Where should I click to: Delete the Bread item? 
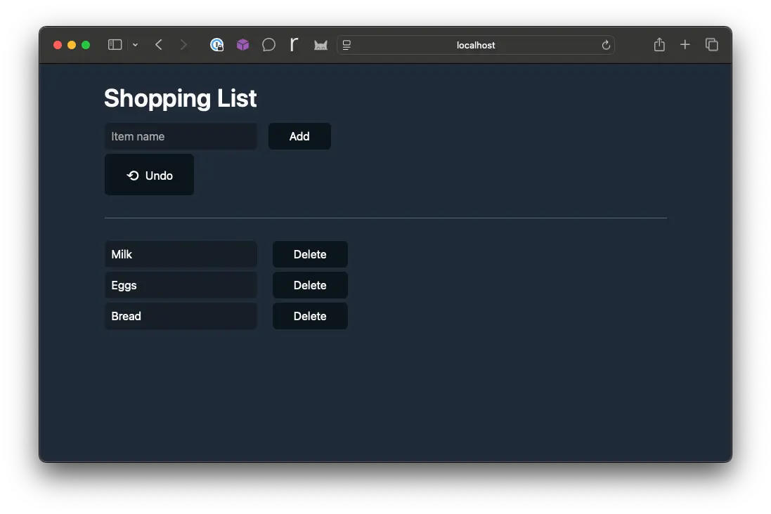(309, 316)
